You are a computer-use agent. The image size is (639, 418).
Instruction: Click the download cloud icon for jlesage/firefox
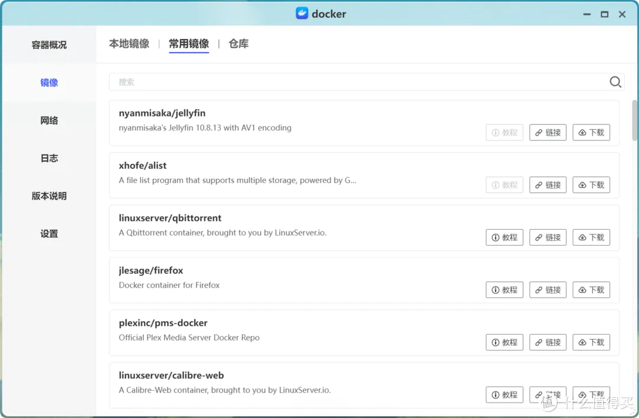pyautogui.click(x=583, y=290)
